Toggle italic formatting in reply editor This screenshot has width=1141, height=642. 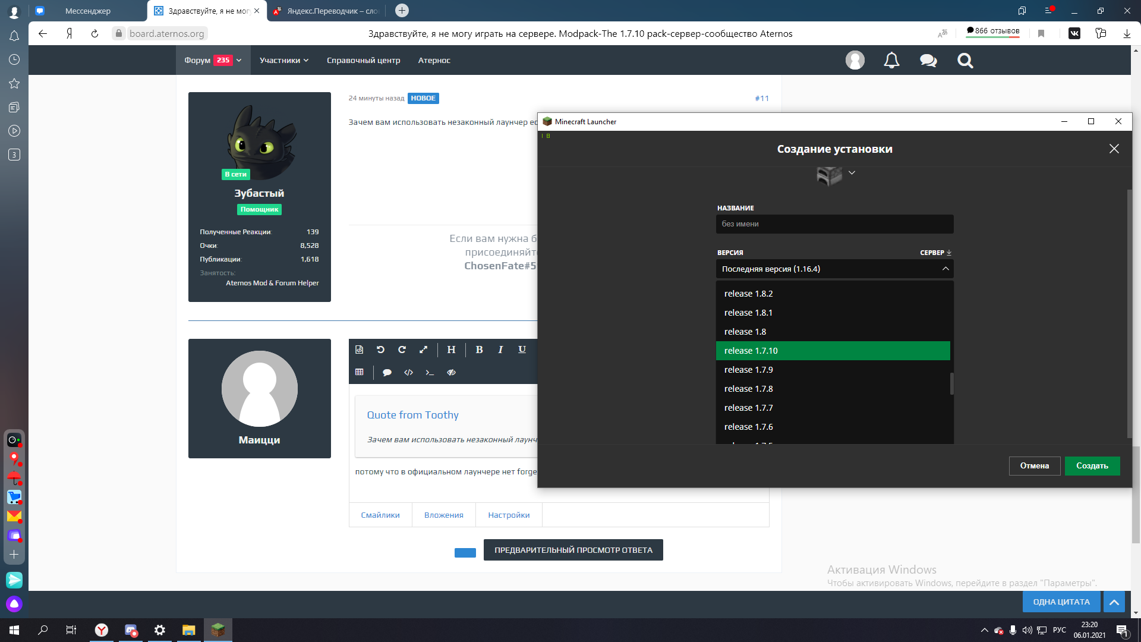500,350
